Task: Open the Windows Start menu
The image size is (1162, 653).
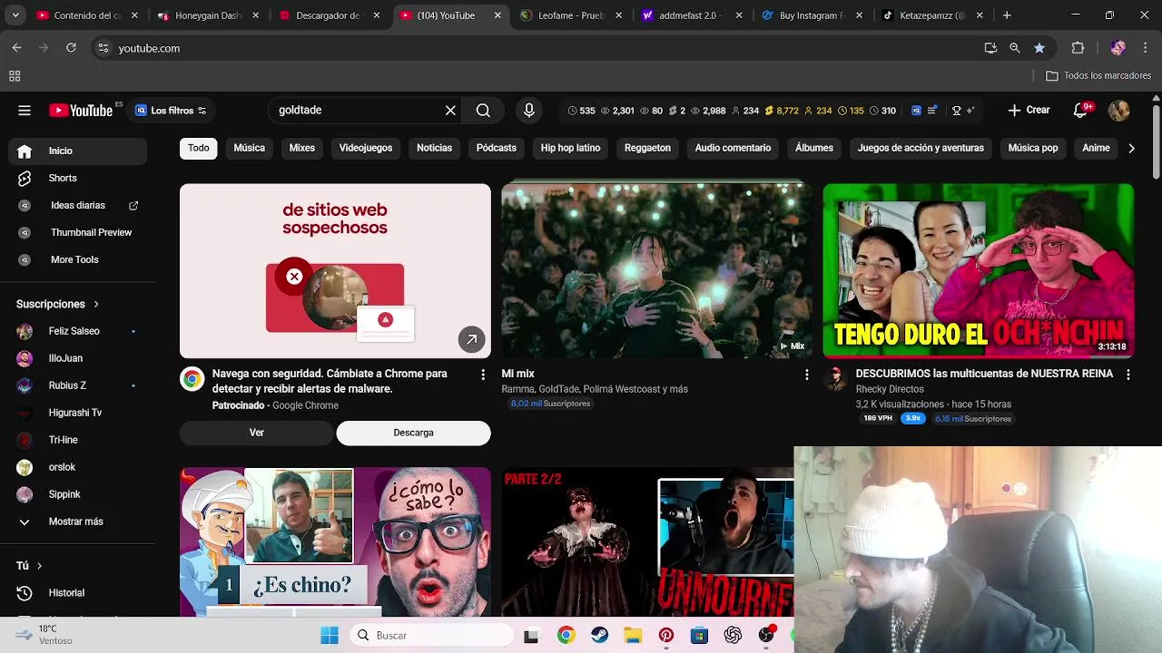Action: pyautogui.click(x=330, y=636)
